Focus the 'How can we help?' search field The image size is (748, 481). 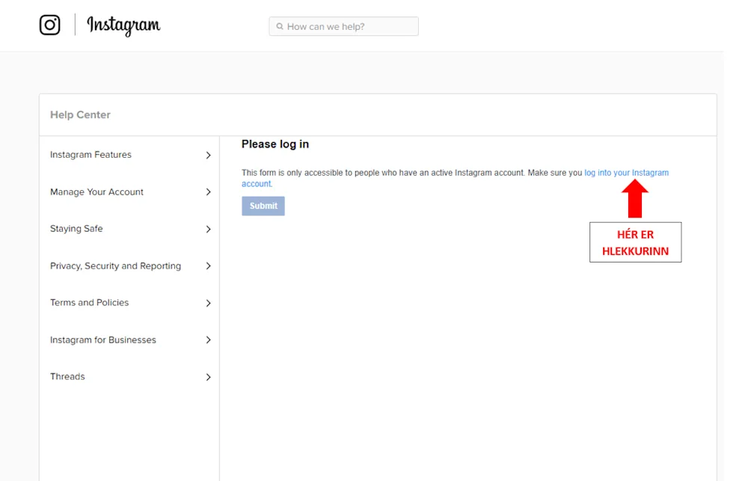tap(343, 26)
